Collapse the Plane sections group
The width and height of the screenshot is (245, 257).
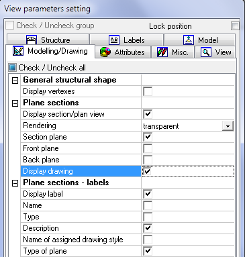tap(15, 103)
